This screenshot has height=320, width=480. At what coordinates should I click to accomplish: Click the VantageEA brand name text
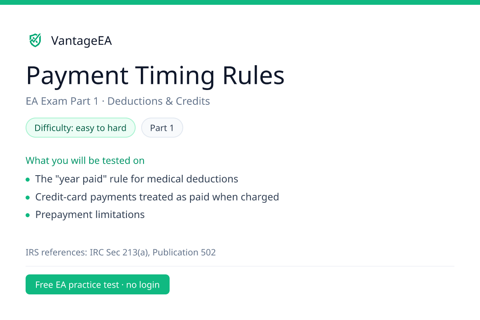tap(82, 41)
